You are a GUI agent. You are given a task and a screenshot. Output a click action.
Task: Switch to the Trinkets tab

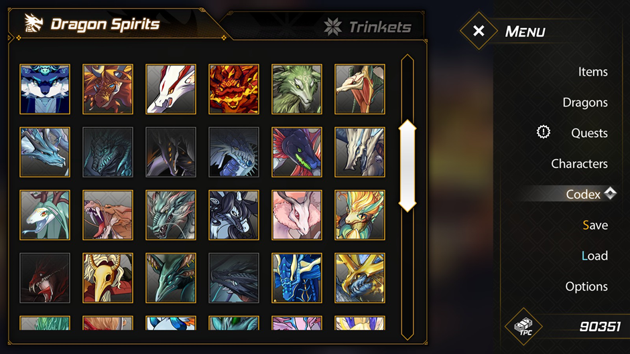click(x=368, y=27)
